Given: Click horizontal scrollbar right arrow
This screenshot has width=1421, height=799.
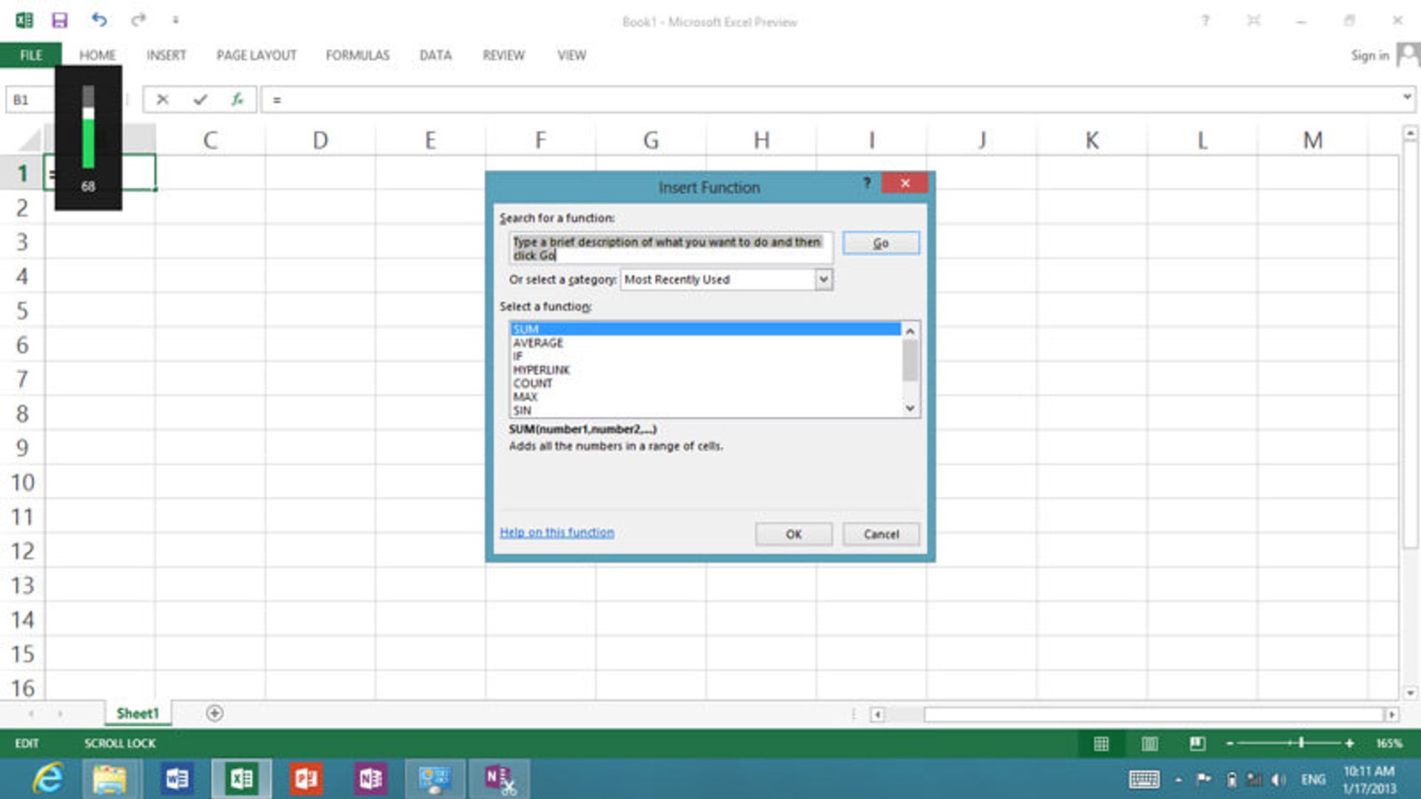Looking at the screenshot, I should point(1391,715).
